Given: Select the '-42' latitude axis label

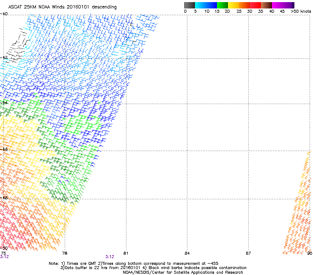Looking at the screenshot, I should click(x=4, y=58).
